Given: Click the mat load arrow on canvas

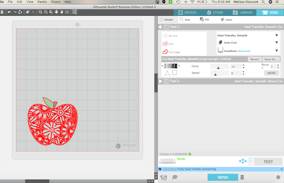Looking at the screenshot, I should pyautogui.click(x=77, y=24).
